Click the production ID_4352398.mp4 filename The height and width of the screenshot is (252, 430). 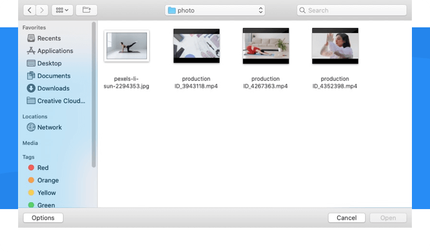(x=335, y=83)
